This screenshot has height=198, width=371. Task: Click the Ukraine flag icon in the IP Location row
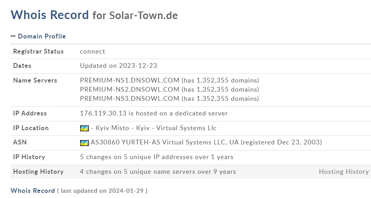click(85, 128)
